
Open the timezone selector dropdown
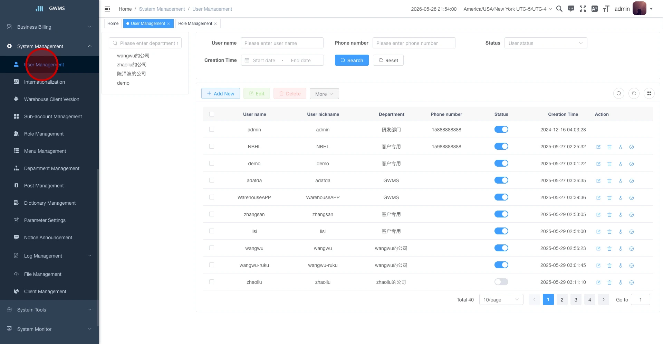tap(508, 9)
